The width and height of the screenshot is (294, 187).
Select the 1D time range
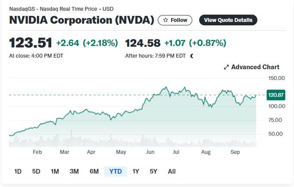18,172
